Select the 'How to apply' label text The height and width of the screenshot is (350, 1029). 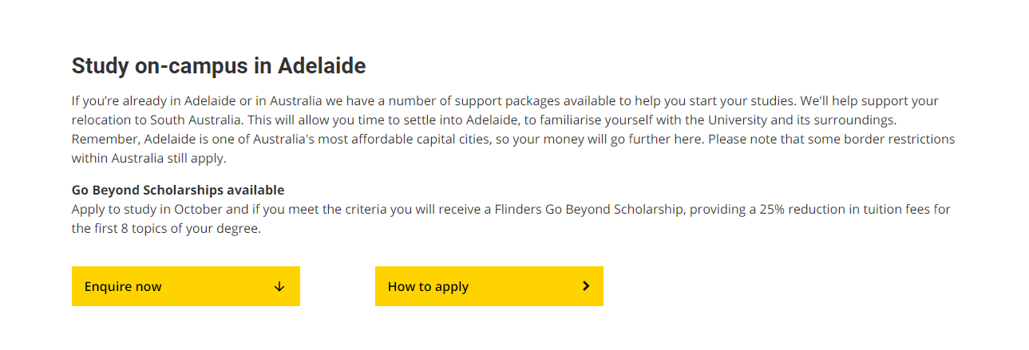(428, 287)
